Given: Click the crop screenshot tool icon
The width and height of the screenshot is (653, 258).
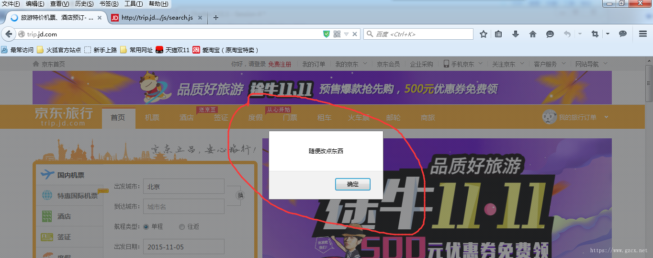Looking at the screenshot, I should point(595,34).
